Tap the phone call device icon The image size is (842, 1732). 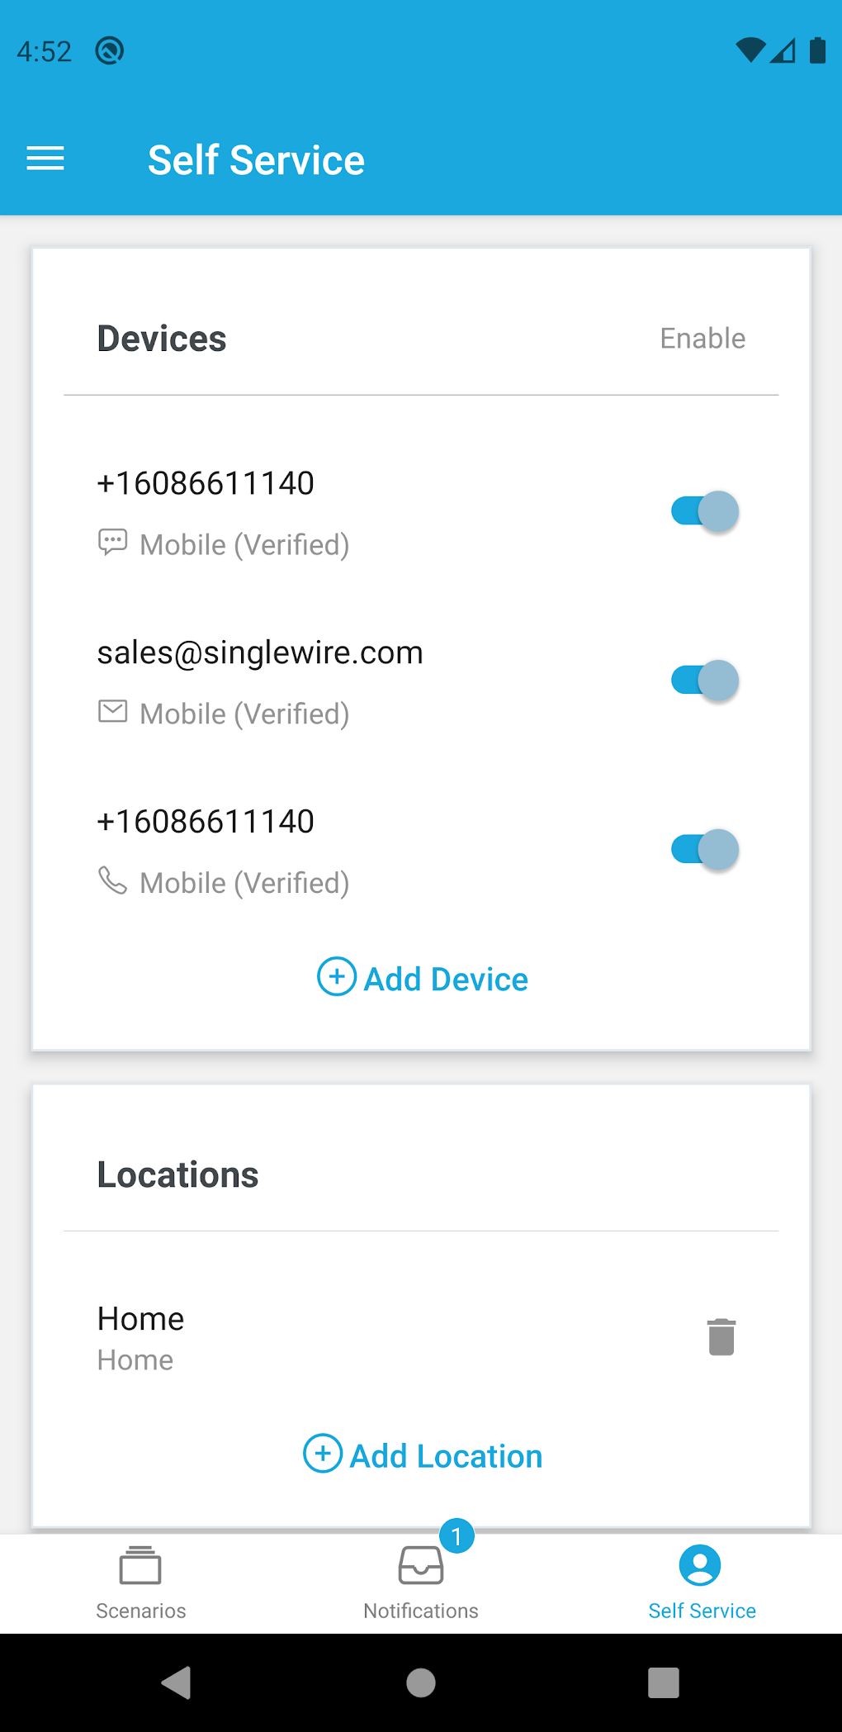pos(112,880)
